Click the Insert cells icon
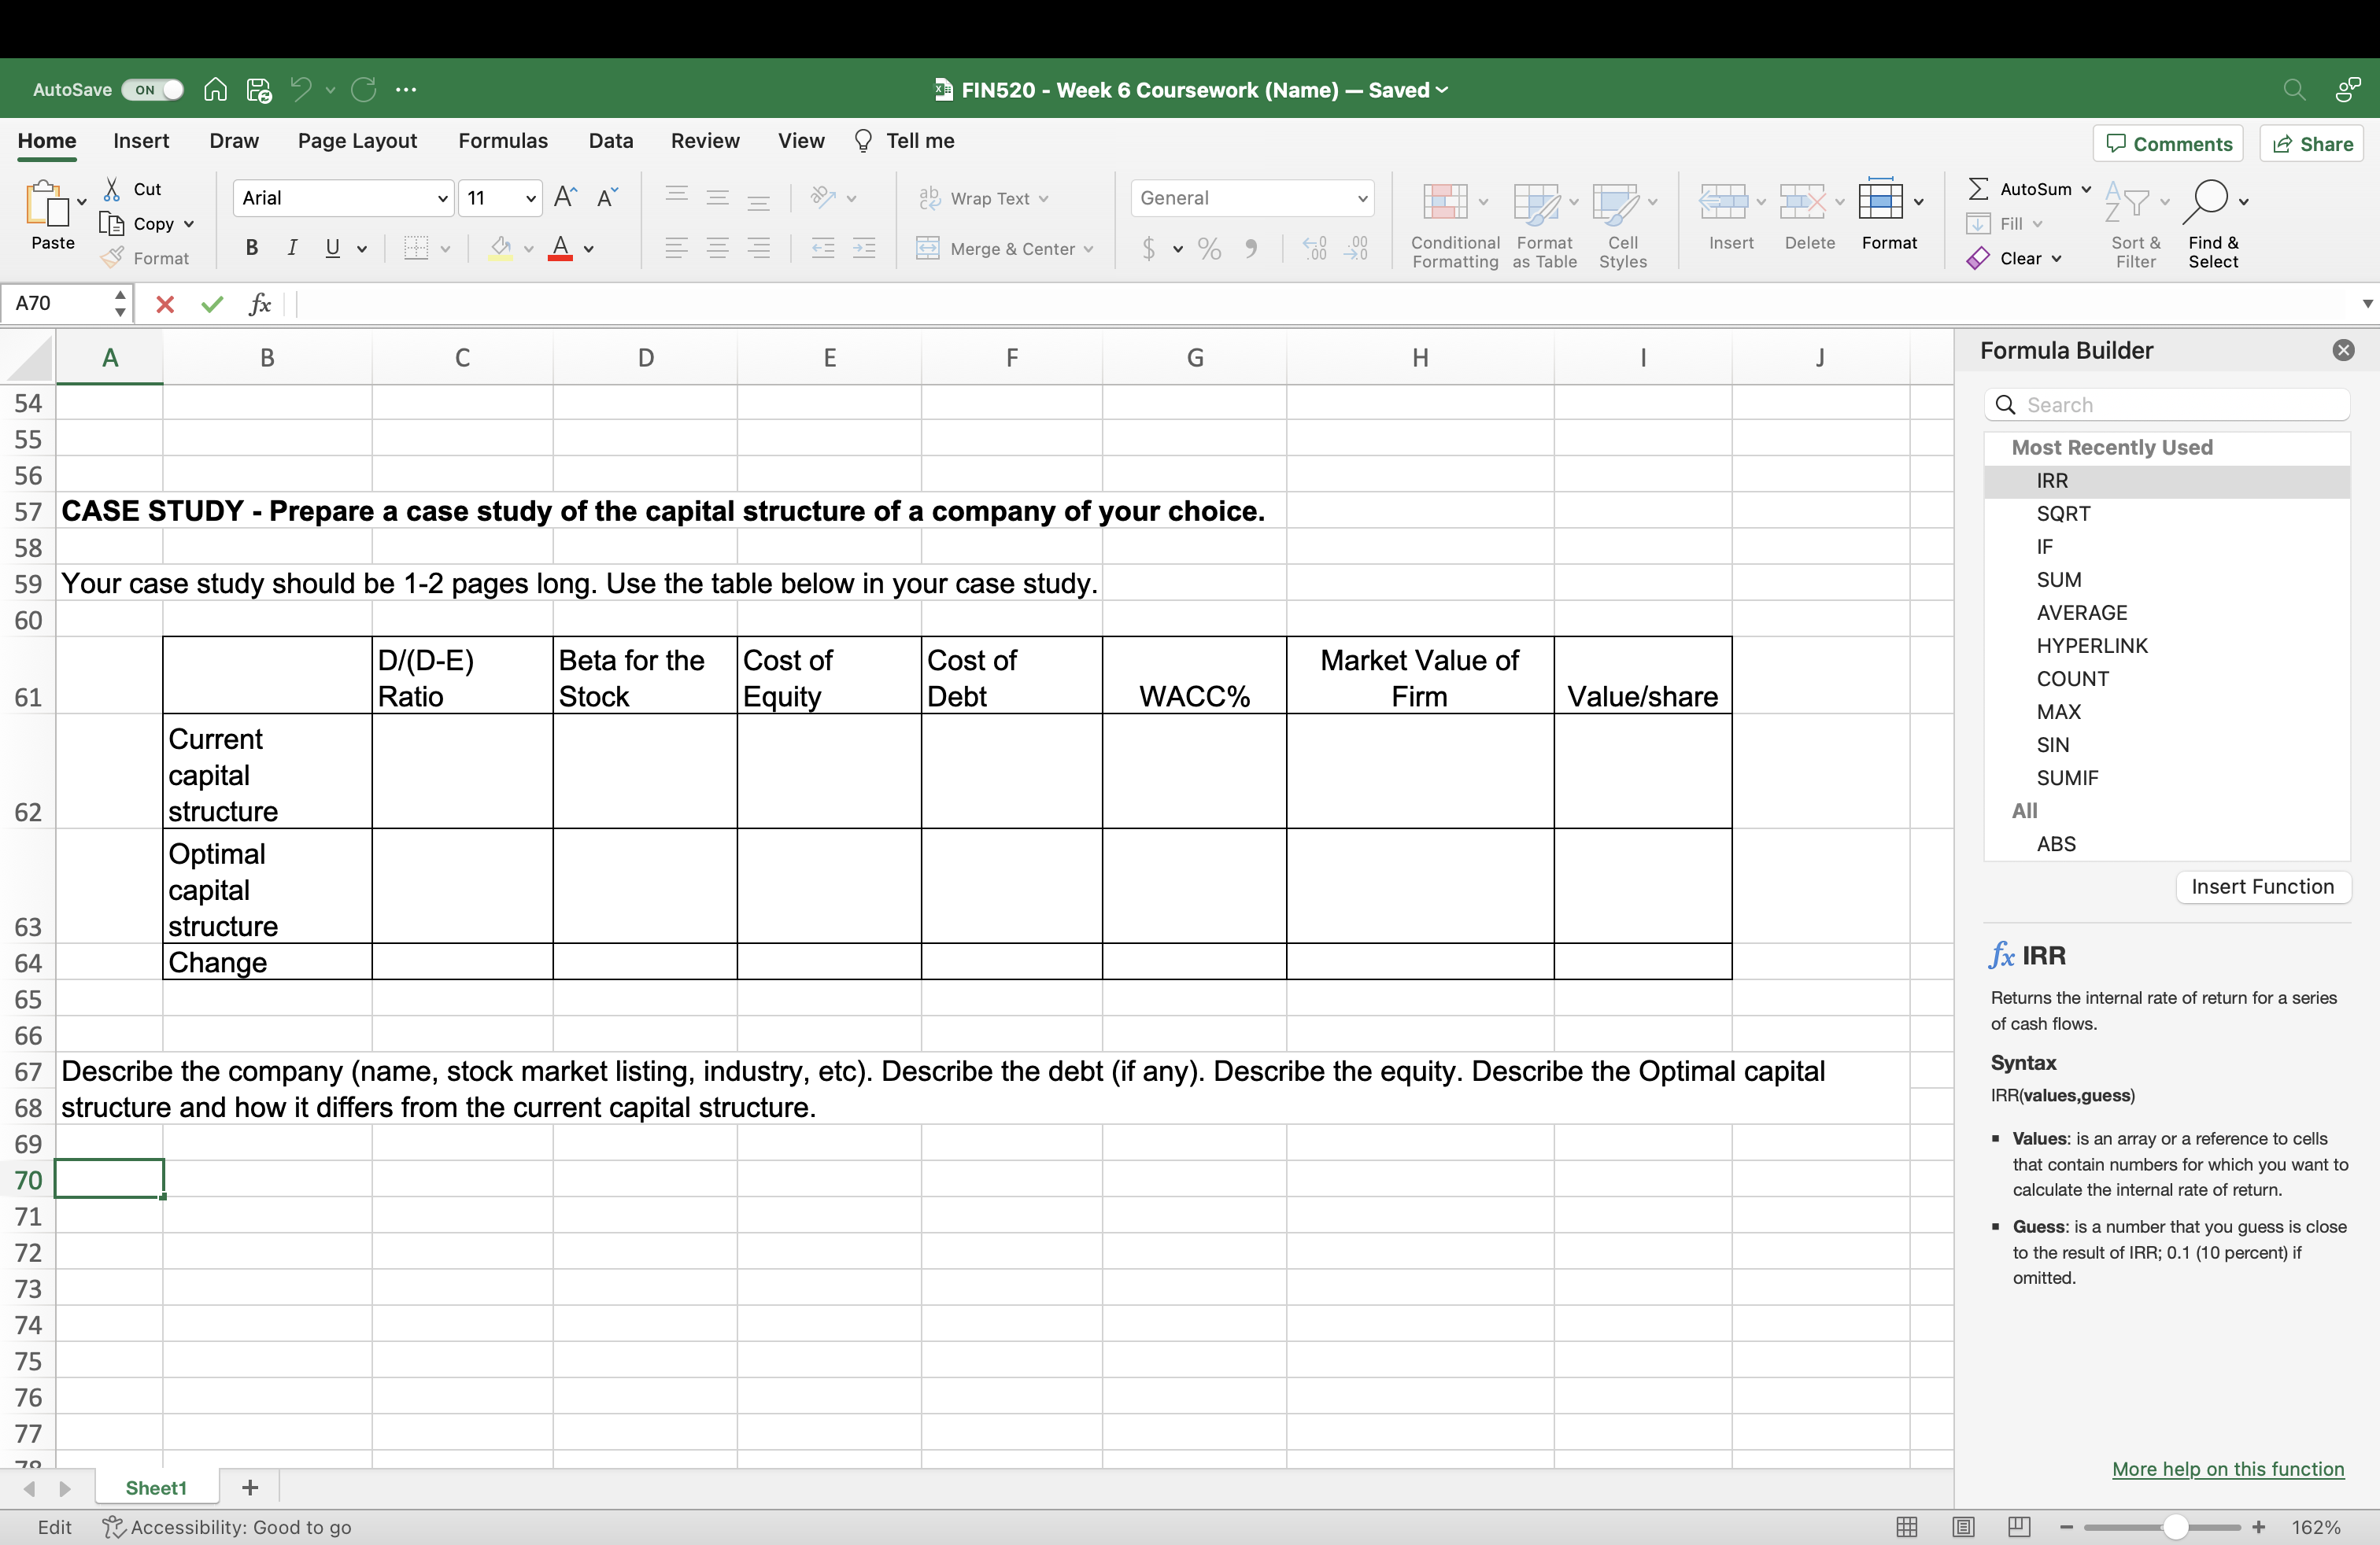2380x1545 pixels. click(x=1723, y=202)
